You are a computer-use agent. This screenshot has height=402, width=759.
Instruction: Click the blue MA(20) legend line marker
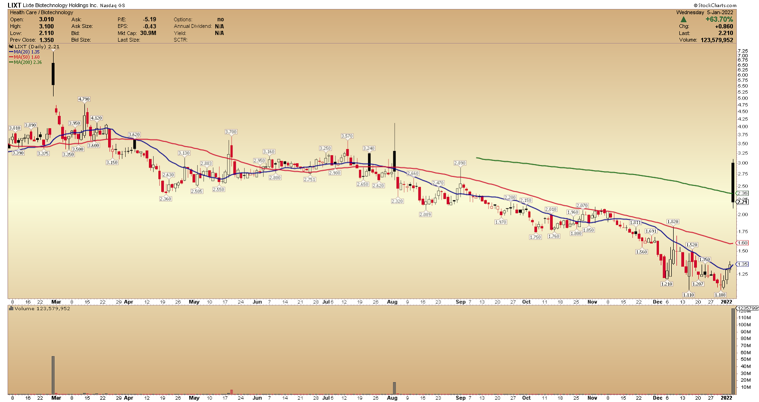coord(11,52)
